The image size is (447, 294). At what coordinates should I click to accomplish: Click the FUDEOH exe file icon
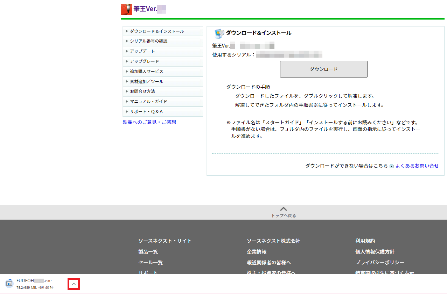(9, 284)
